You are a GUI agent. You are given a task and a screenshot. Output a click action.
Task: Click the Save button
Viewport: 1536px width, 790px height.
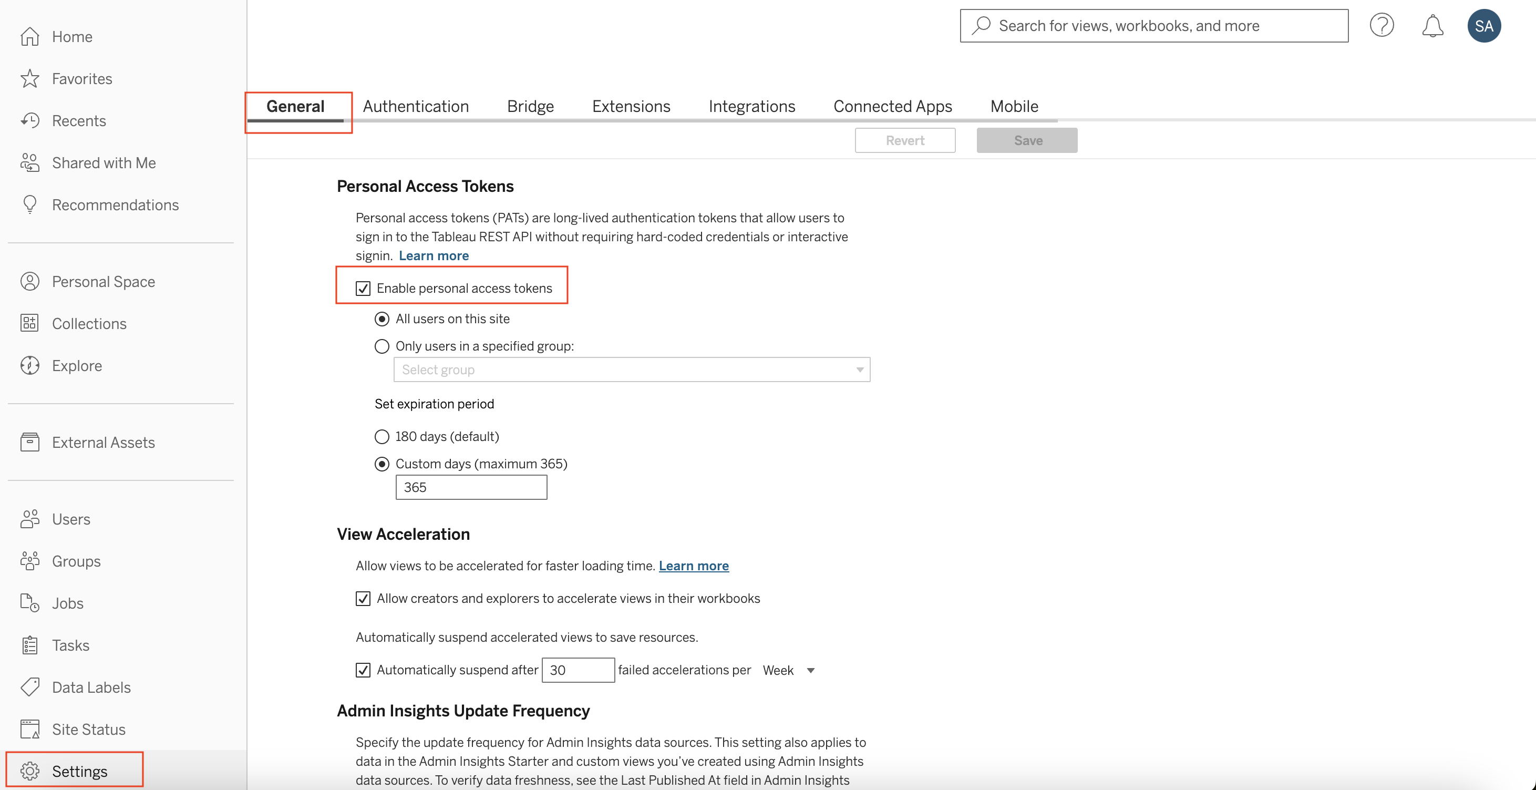tap(1027, 140)
